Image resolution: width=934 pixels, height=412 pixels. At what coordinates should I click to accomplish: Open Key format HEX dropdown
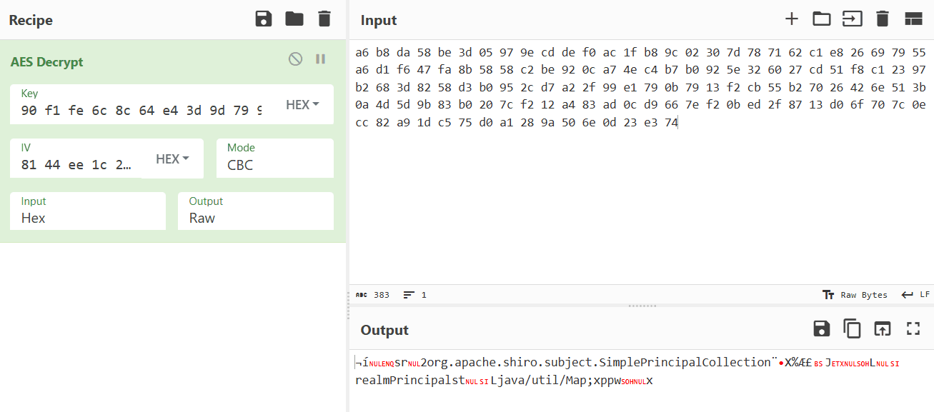click(302, 105)
